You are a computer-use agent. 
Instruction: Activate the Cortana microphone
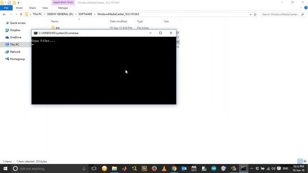(x=84, y=169)
